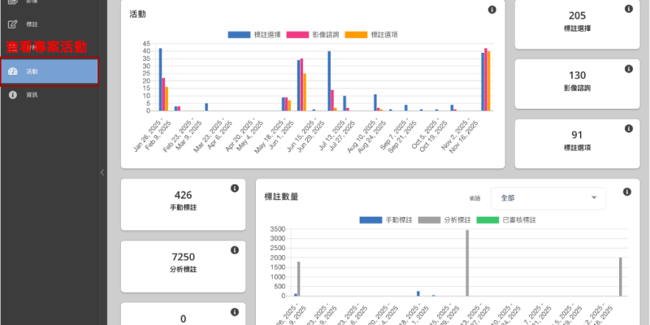Click info icon on 426 手動標註 card
Viewport: 650px width, 325px height.
click(234, 188)
